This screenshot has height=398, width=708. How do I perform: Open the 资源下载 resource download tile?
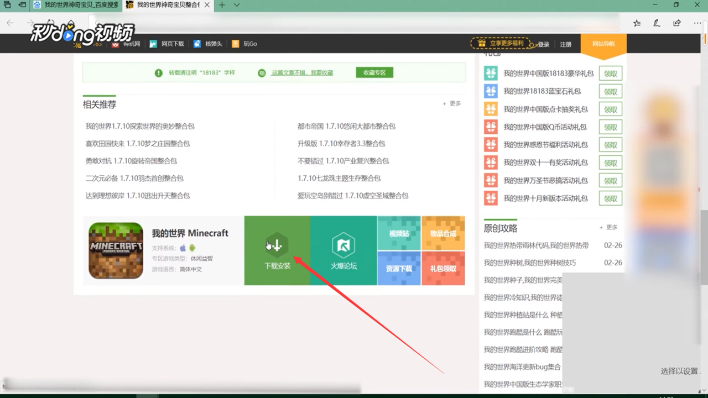pyautogui.click(x=399, y=268)
